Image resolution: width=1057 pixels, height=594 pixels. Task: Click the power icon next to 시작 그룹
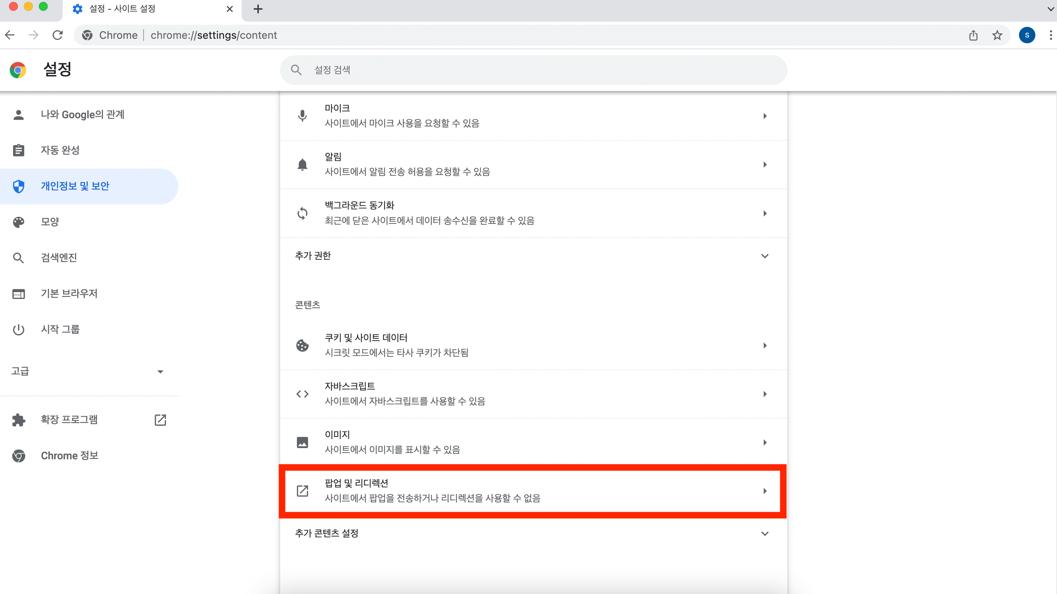coord(19,329)
